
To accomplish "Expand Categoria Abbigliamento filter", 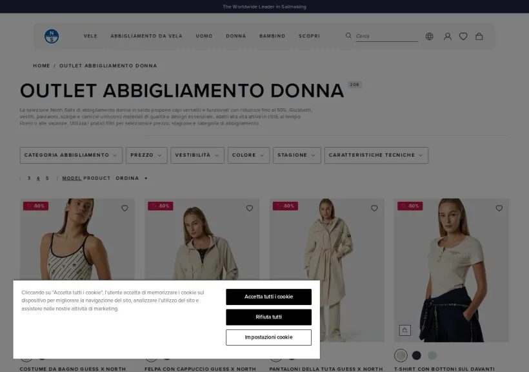I will tap(71, 155).
